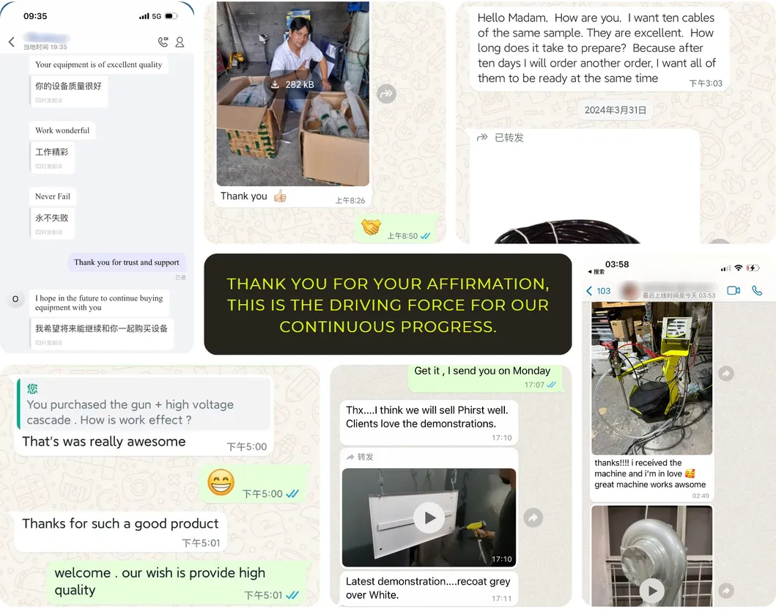Image resolution: width=776 pixels, height=609 pixels.
Task: Forward the yellow machine photo
Action: [726, 373]
